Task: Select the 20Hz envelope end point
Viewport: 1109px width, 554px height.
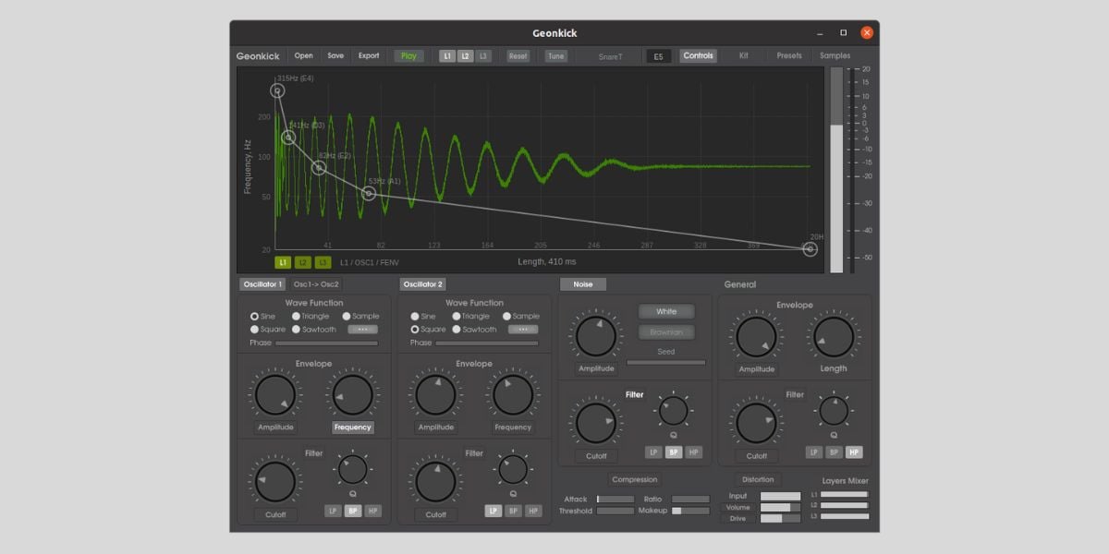Action: (810, 249)
